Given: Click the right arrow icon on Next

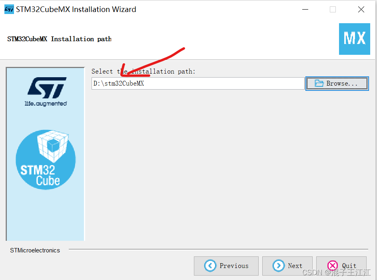Looking at the screenshot, I should click(x=278, y=266).
